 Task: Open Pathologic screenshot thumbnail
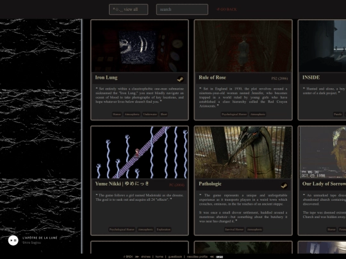coord(243,152)
